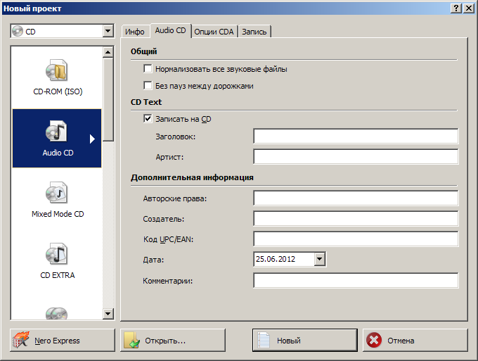Switch to the Audio CD tab

pyautogui.click(x=170, y=30)
